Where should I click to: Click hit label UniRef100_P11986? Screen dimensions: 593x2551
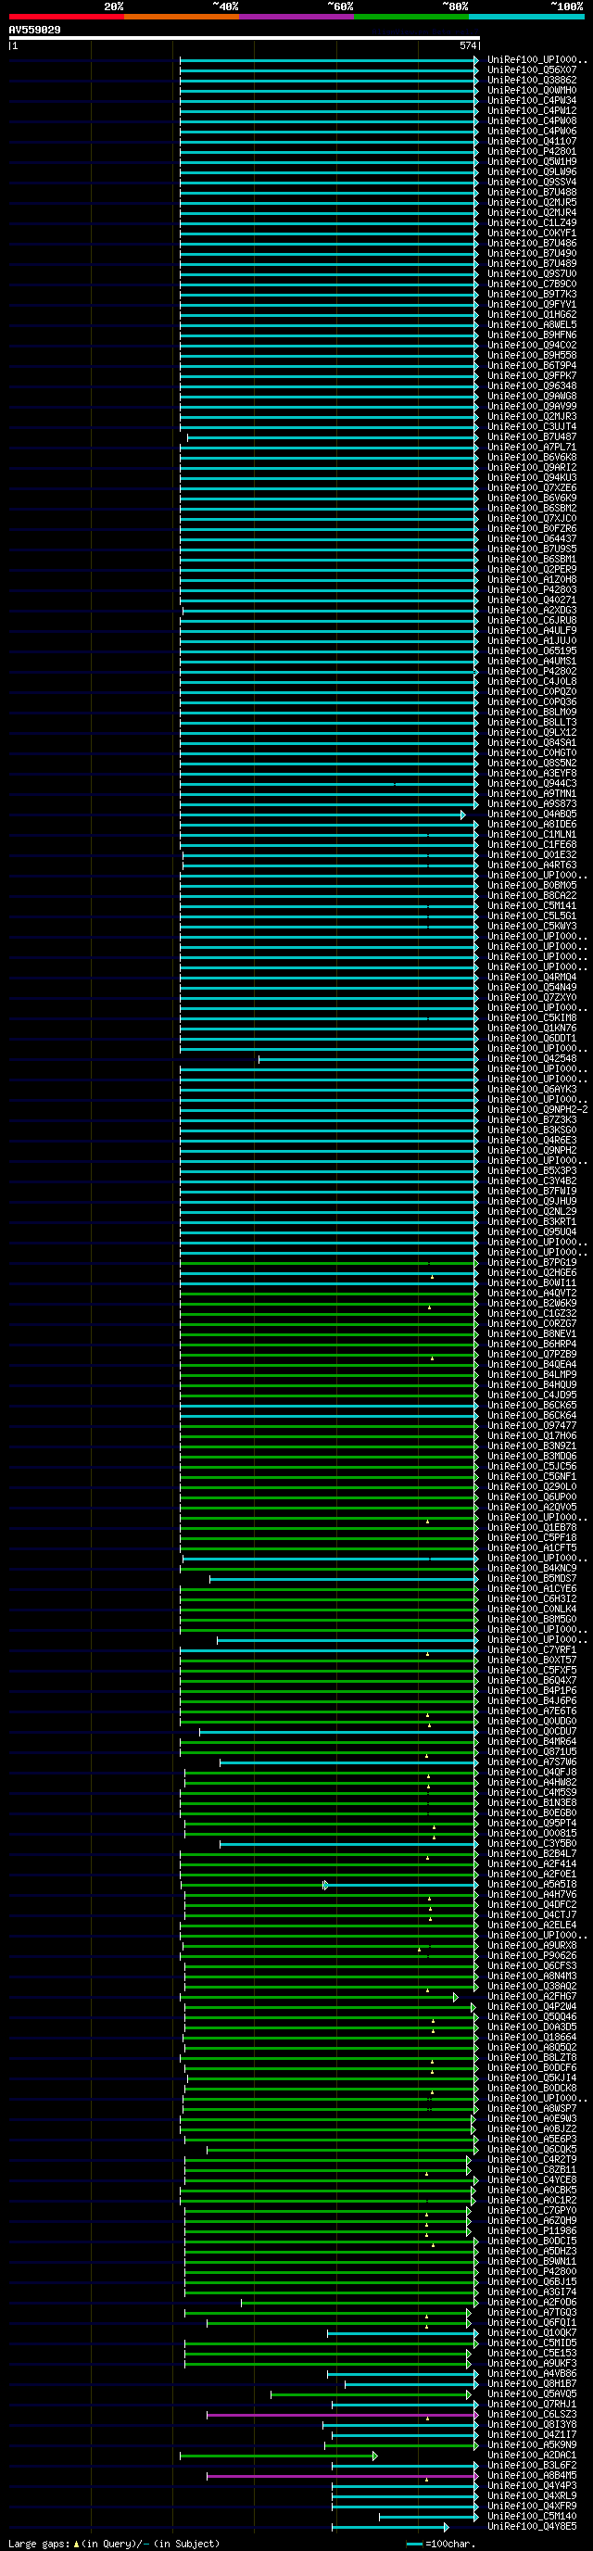tap(532, 2230)
